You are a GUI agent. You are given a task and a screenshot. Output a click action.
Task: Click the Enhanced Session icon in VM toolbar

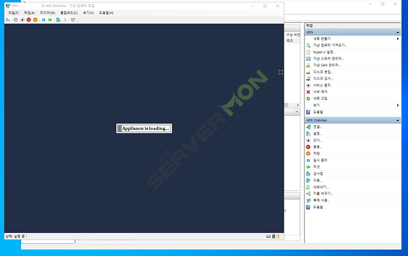[73, 20]
